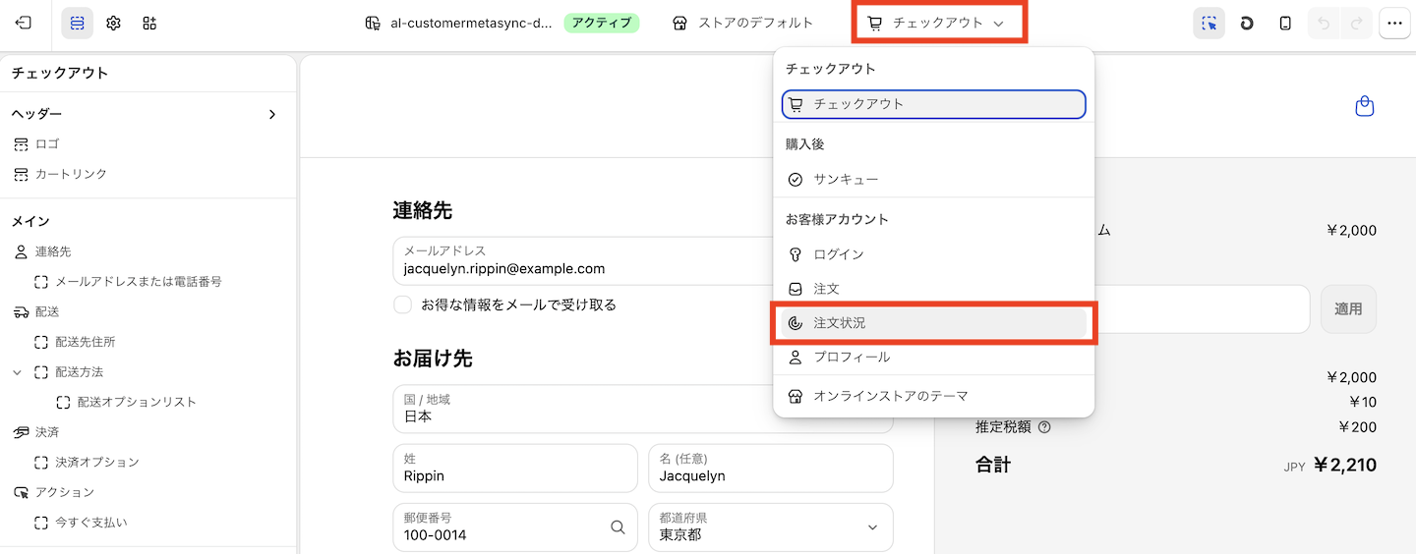Click the ストアのデフォルト button
The image size is (1416, 554).
[743, 23]
